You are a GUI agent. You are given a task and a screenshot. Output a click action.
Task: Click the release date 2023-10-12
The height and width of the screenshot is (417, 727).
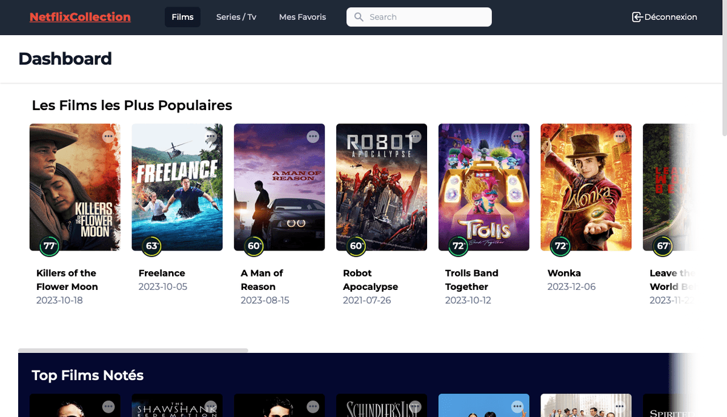click(468, 300)
